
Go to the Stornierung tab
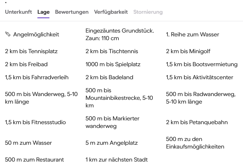pos(148,12)
